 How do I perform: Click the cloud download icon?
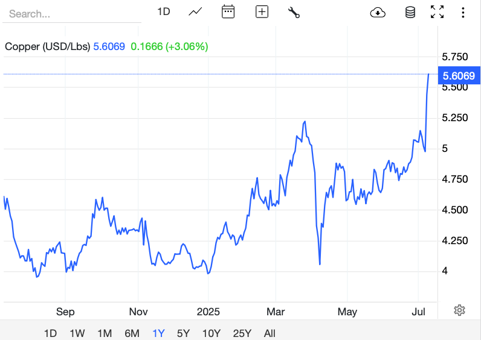pos(378,12)
